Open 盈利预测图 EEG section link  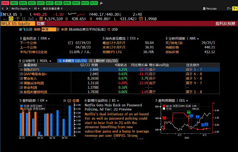(x=172, y=100)
